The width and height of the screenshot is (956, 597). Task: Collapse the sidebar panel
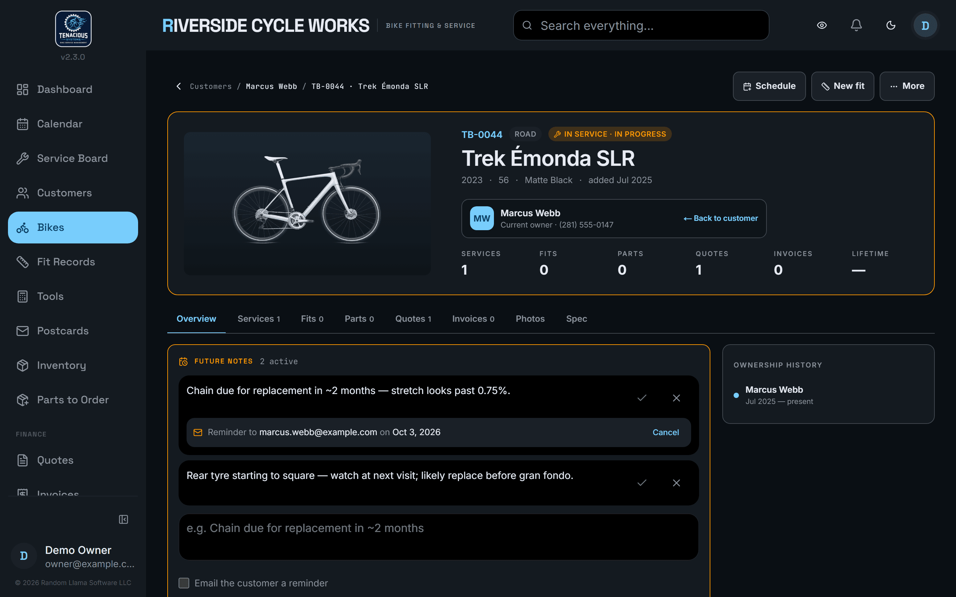[x=123, y=519]
